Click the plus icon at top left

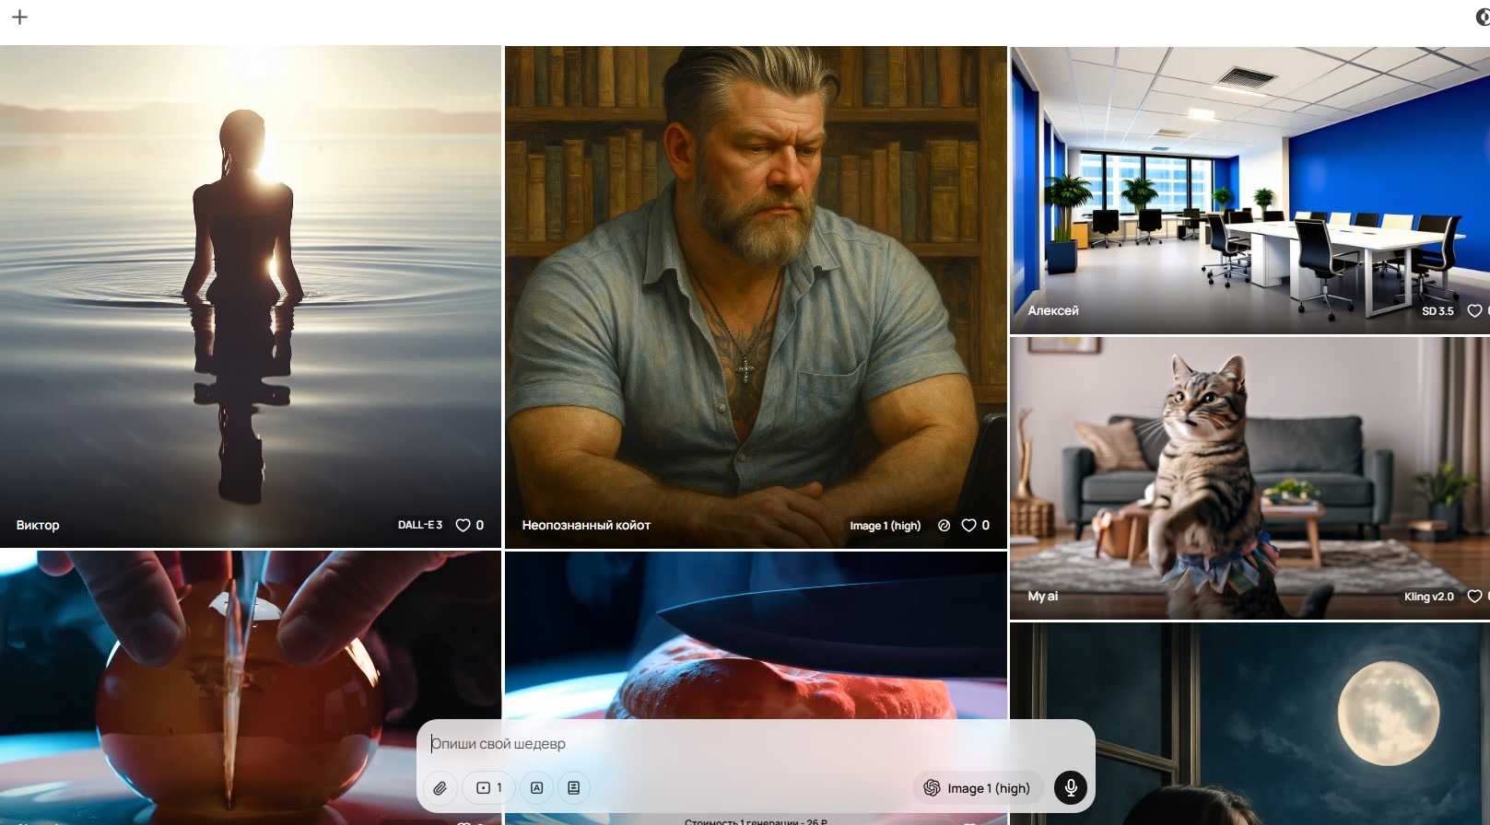click(19, 17)
